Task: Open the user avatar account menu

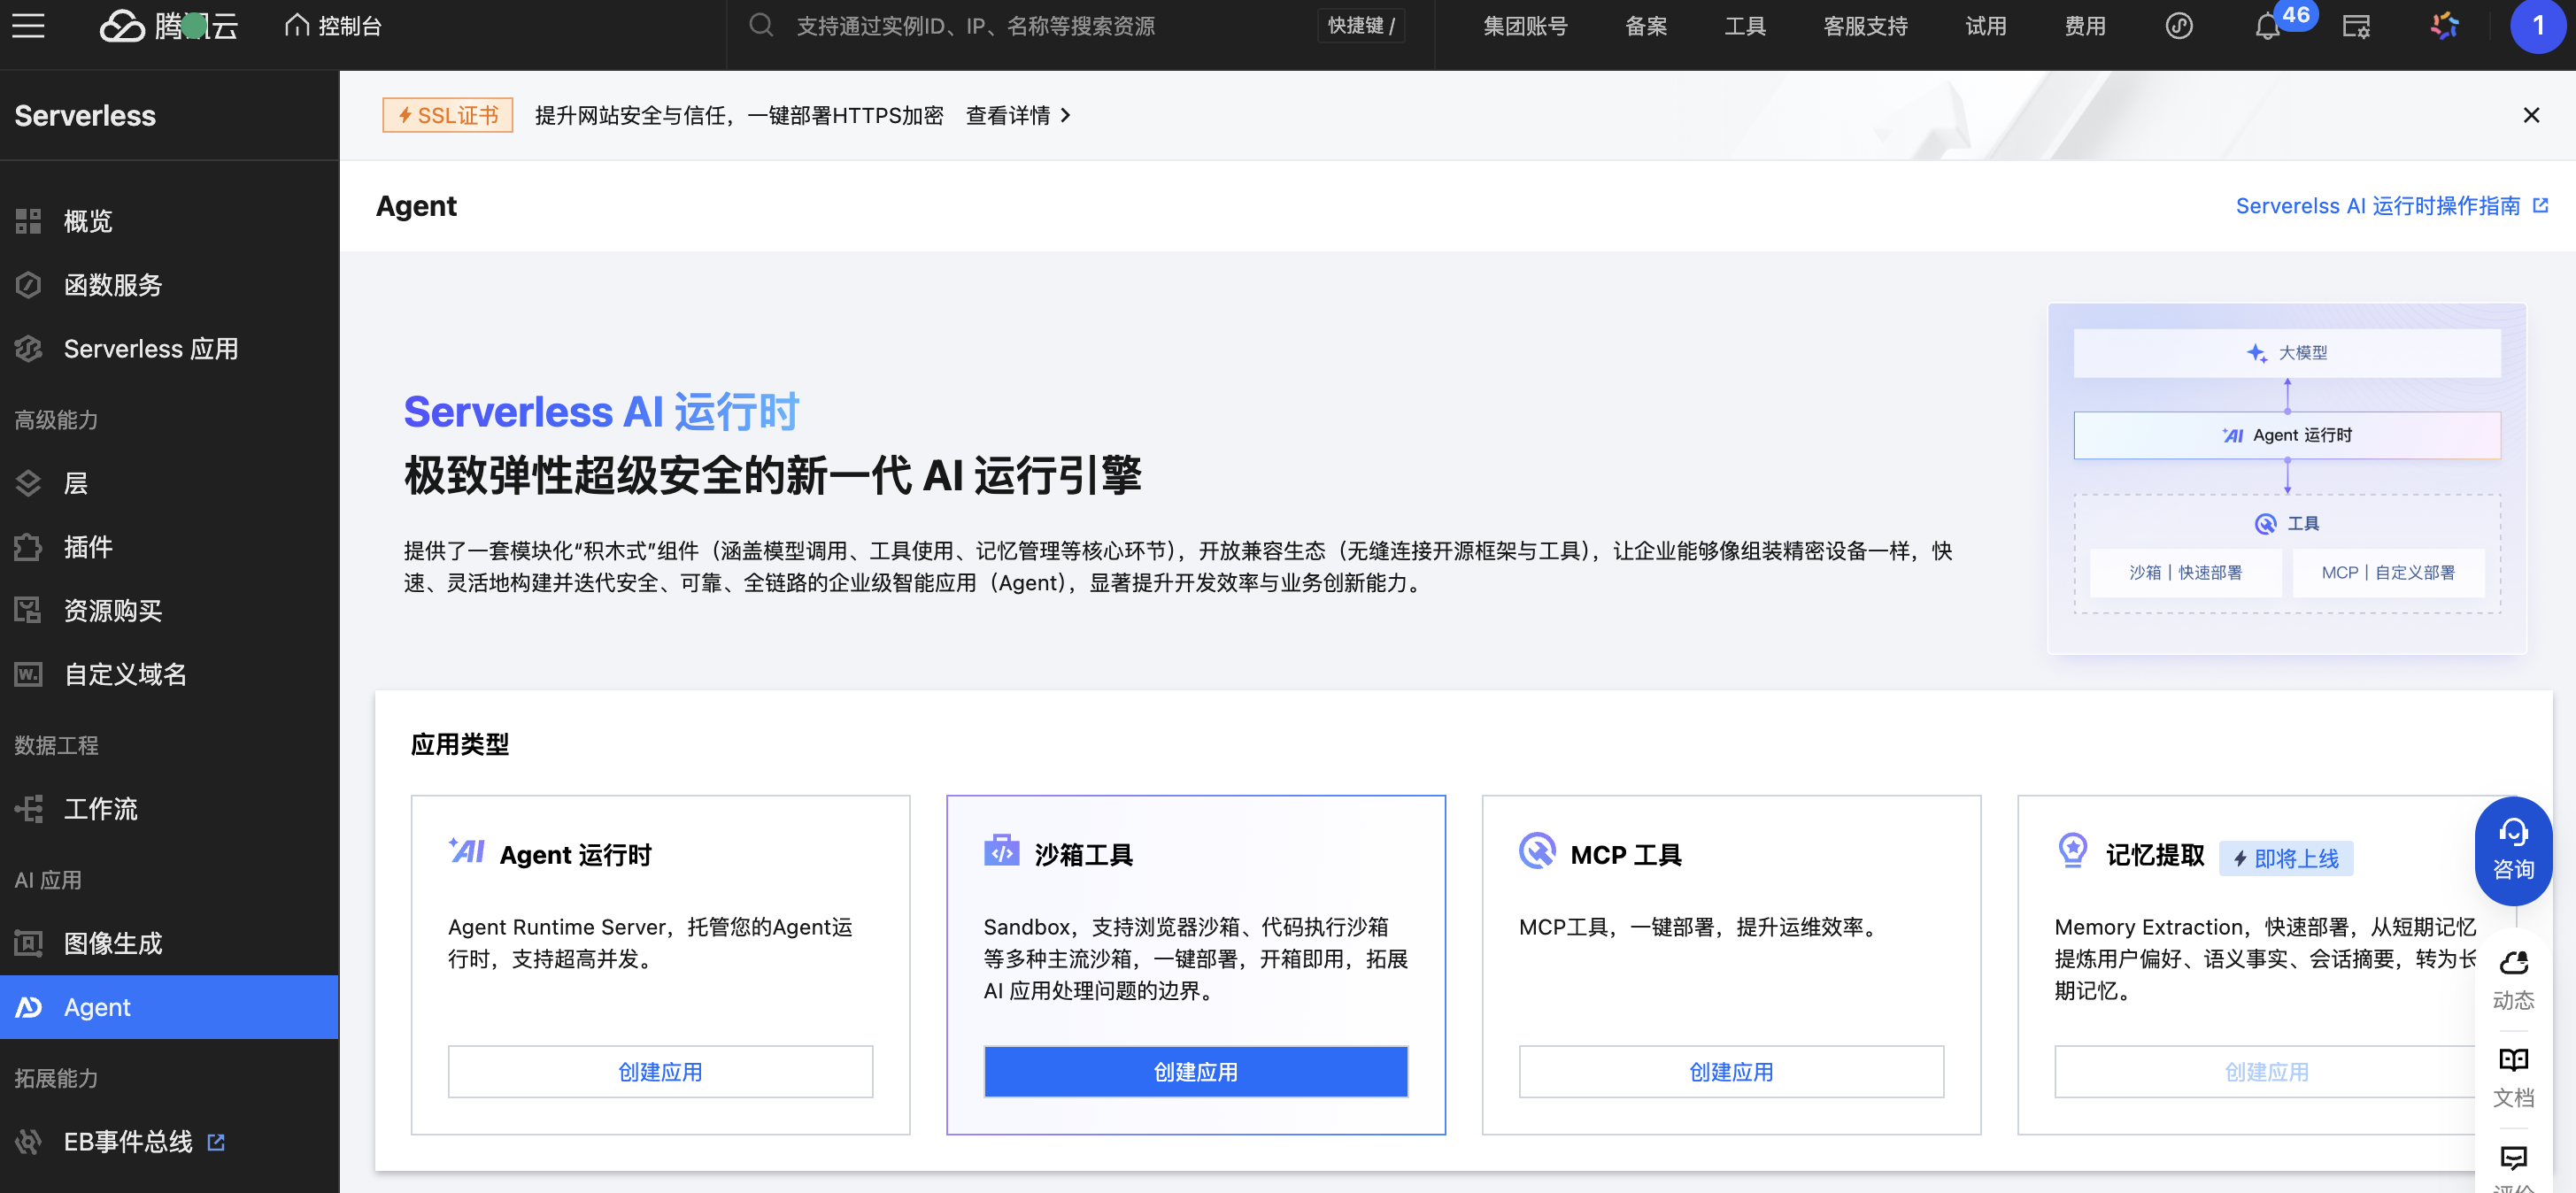Action: coord(2537,26)
